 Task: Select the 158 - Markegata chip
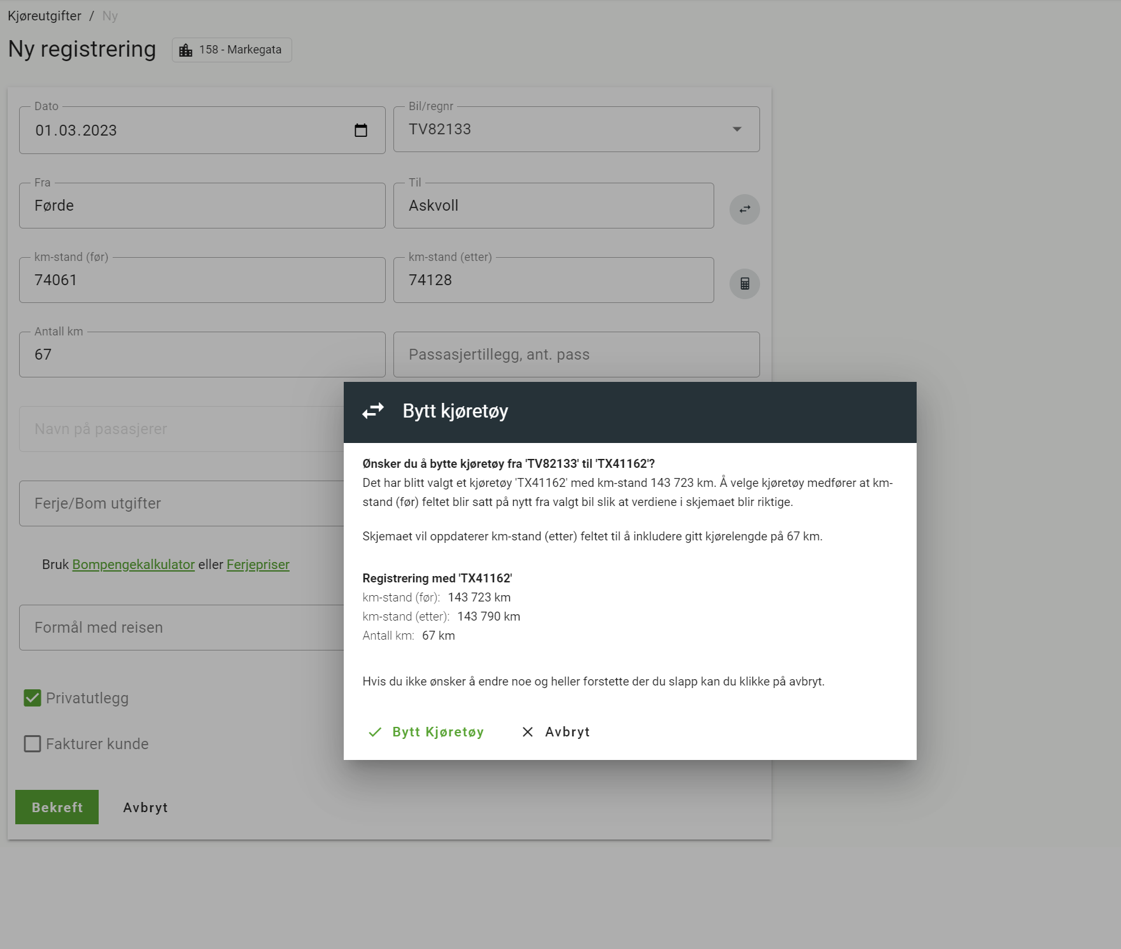(232, 50)
